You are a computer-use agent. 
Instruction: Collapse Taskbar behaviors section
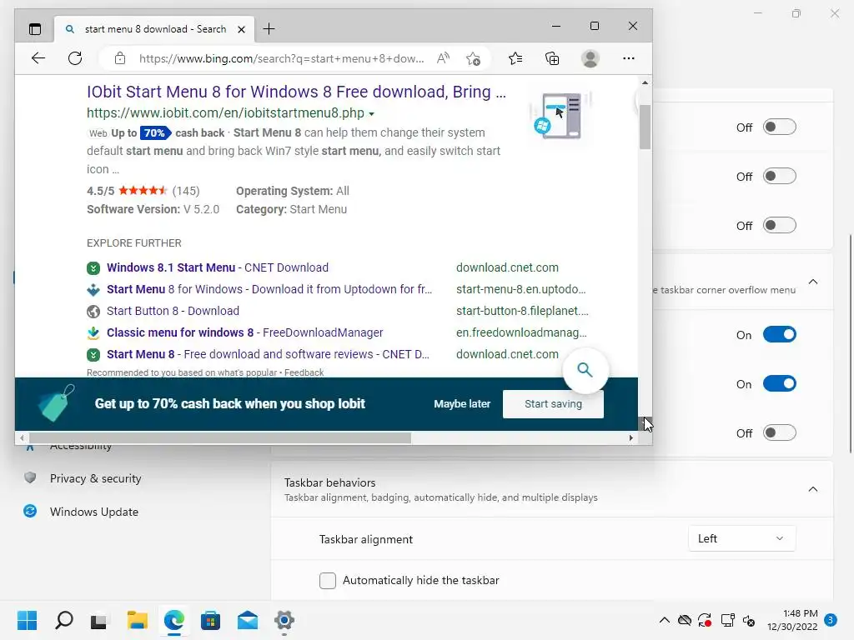point(812,489)
